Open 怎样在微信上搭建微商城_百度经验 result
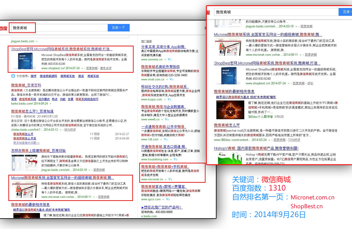This screenshot has width=352, height=229. click(x=38, y=151)
